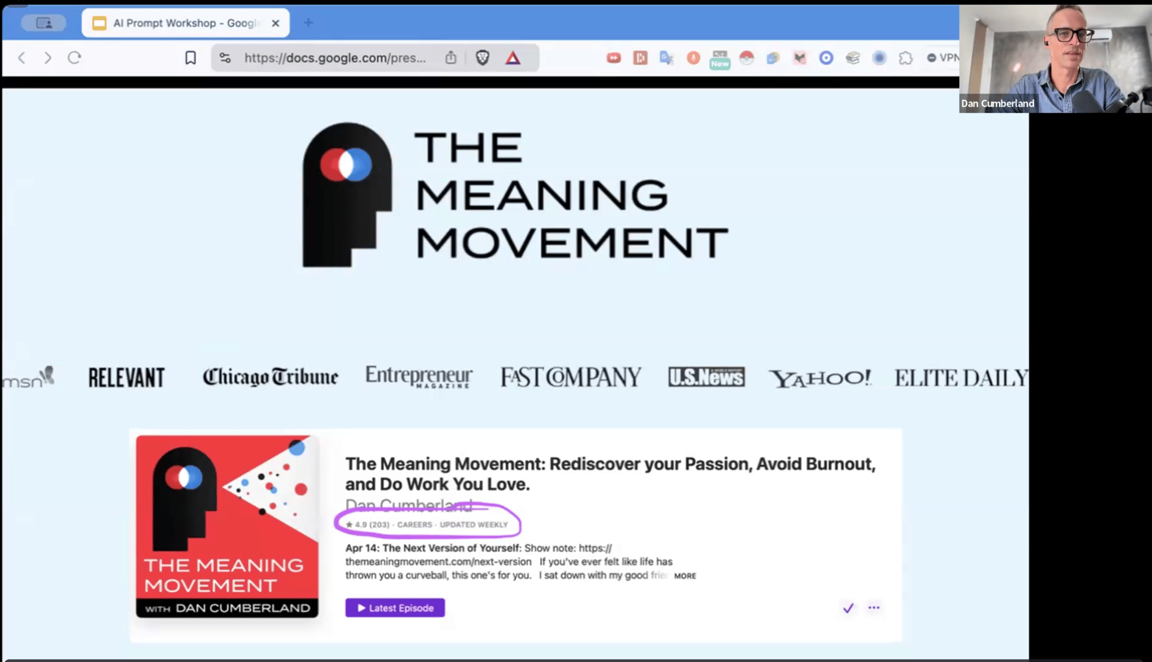Open Brave Shields lion icon

(482, 58)
